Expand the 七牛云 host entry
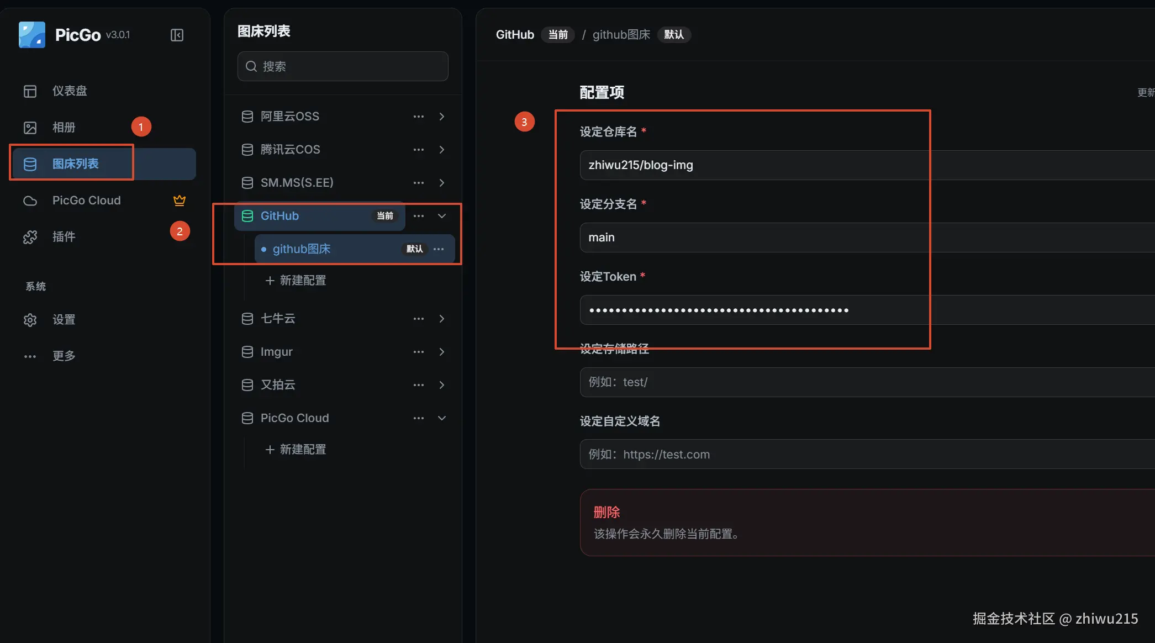The image size is (1155, 643). click(442, 319)
